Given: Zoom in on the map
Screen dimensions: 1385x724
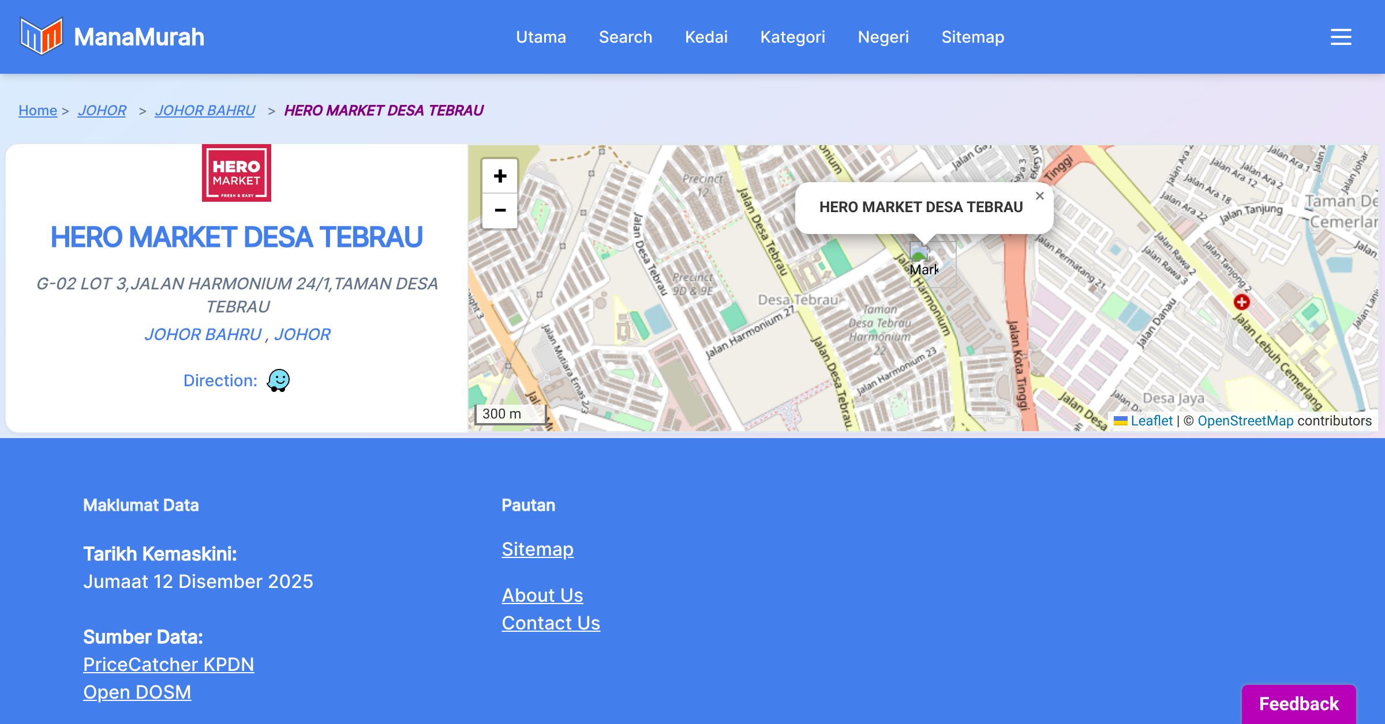Looking at the screenshot, I should pyautogui.click(x=500, y=176).
